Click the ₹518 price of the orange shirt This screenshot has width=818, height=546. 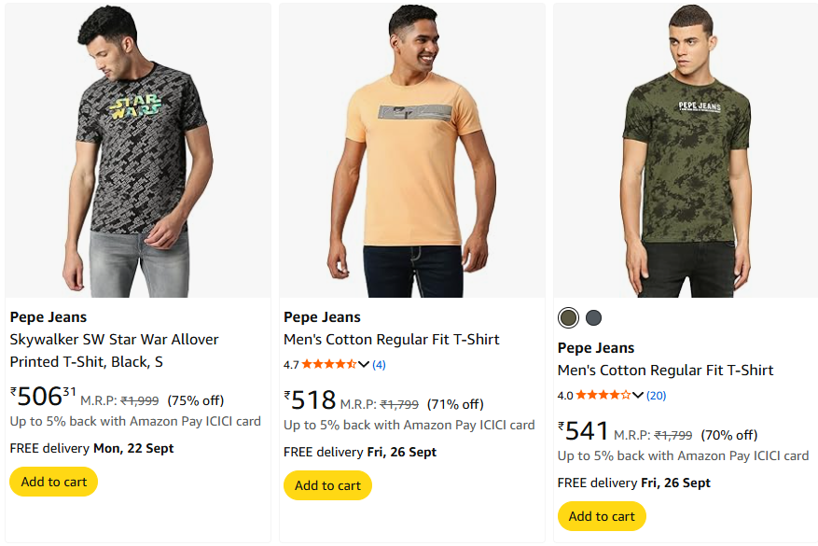click(x=311, y=400)
